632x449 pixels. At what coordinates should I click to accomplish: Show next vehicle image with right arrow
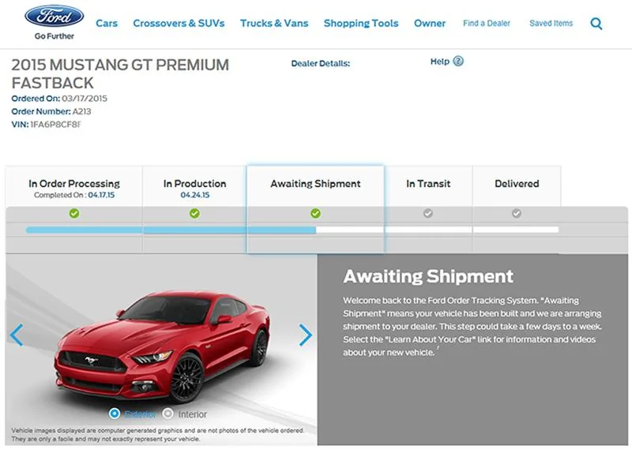click(x=306, y=335)
